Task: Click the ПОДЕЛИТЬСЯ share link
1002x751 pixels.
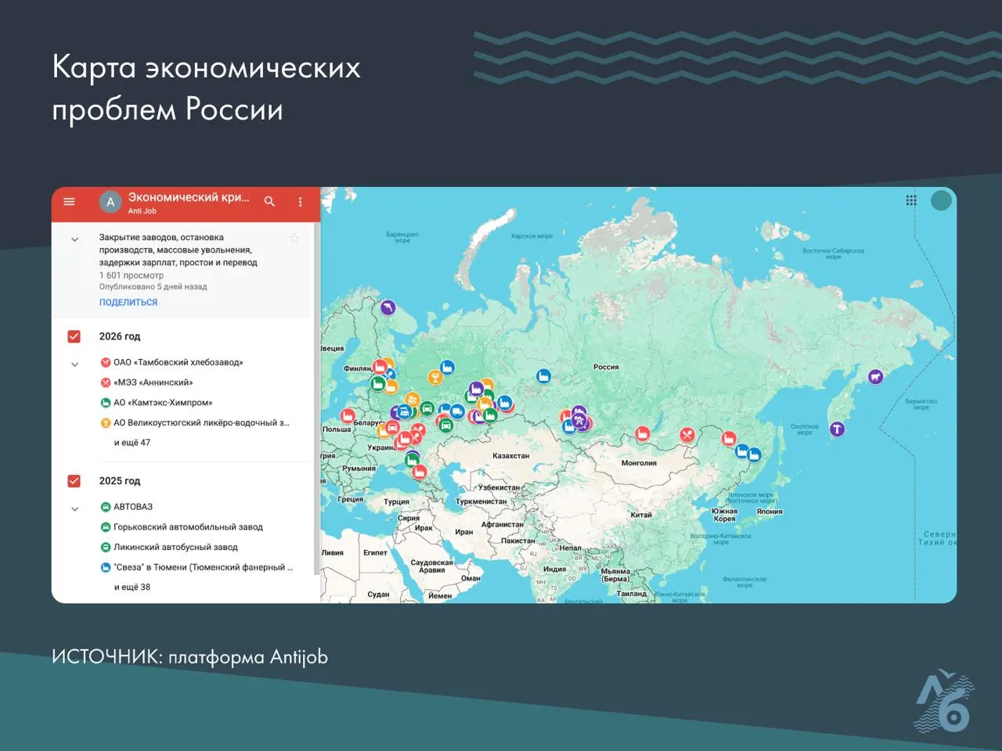Action: click(128, 303)
